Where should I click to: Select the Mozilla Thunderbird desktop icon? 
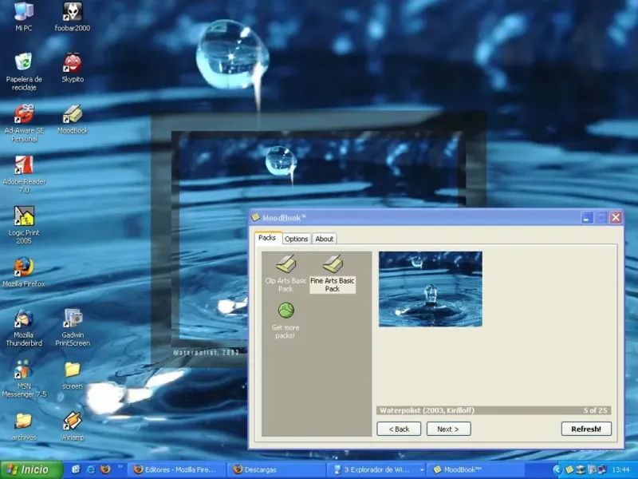click(24, 327)
